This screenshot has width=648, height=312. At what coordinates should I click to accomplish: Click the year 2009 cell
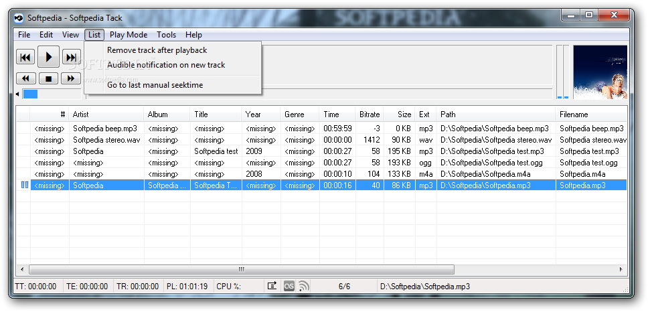(262, 151)
